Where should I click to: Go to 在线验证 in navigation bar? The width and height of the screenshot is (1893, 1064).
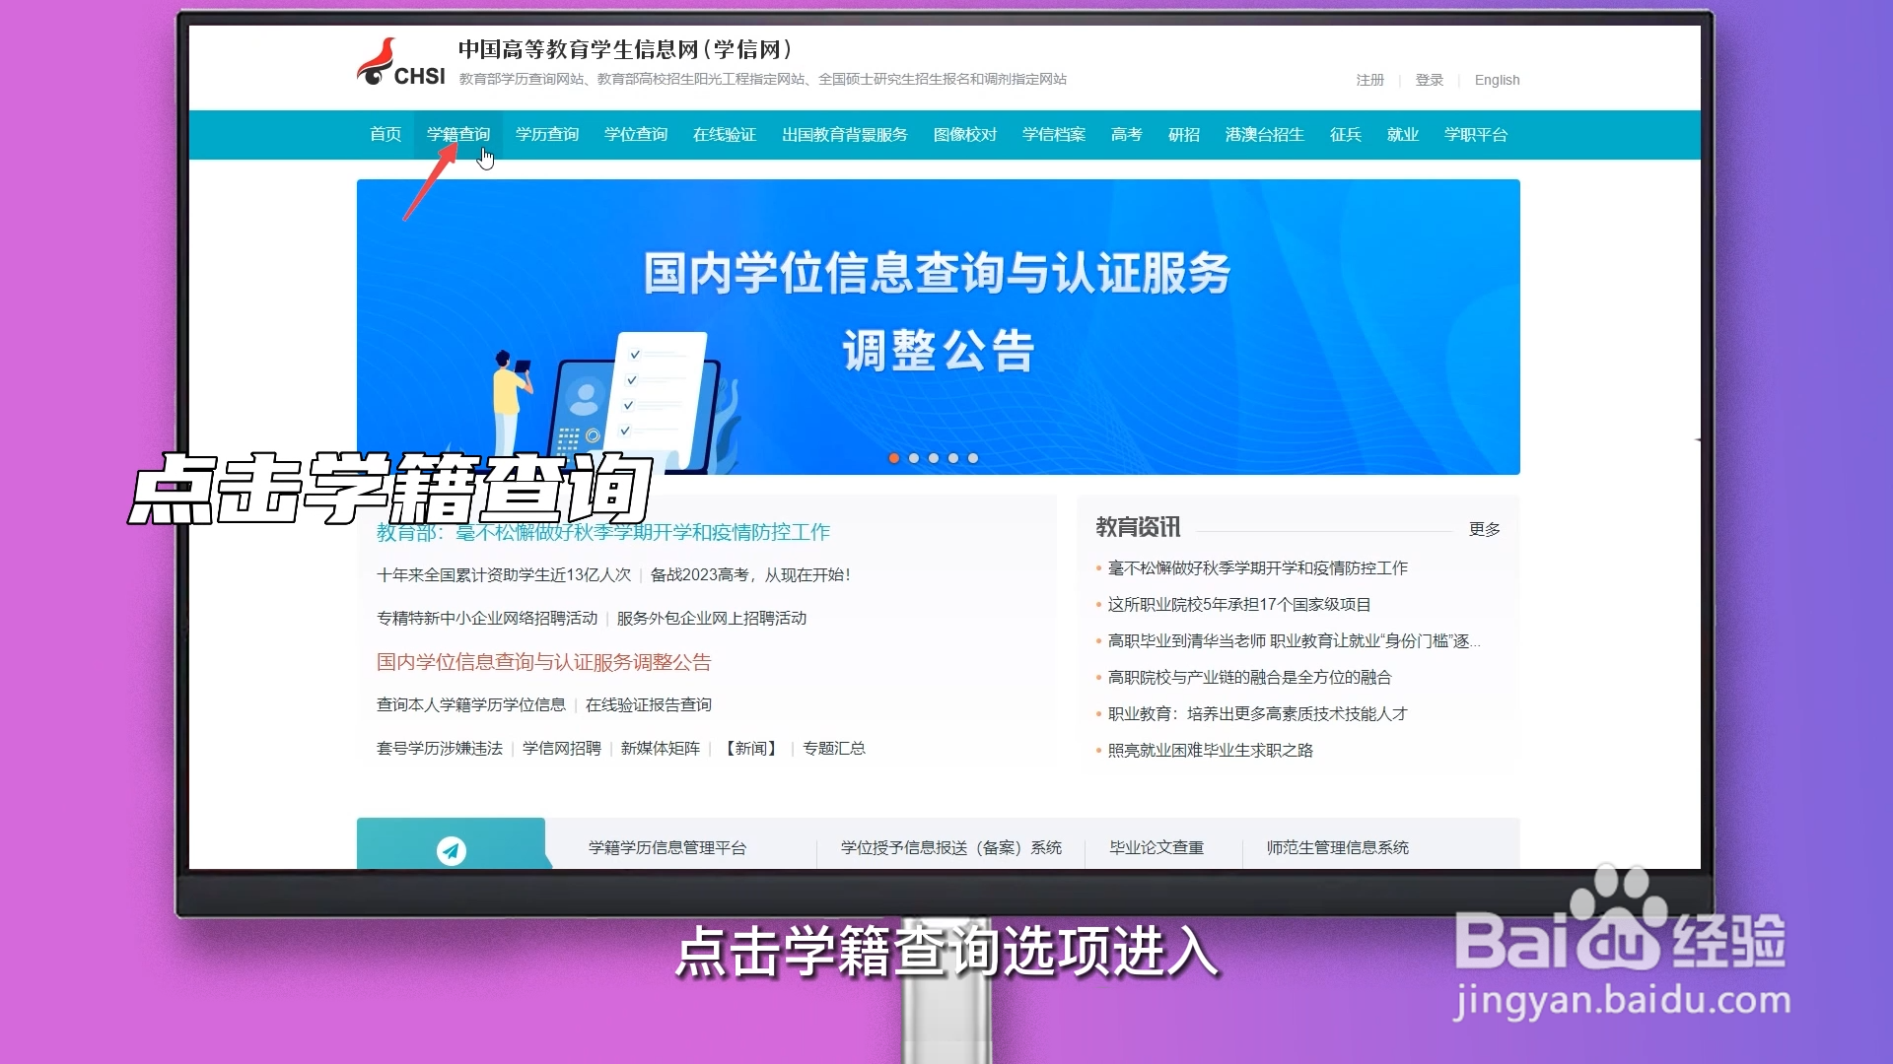(725, 134)
